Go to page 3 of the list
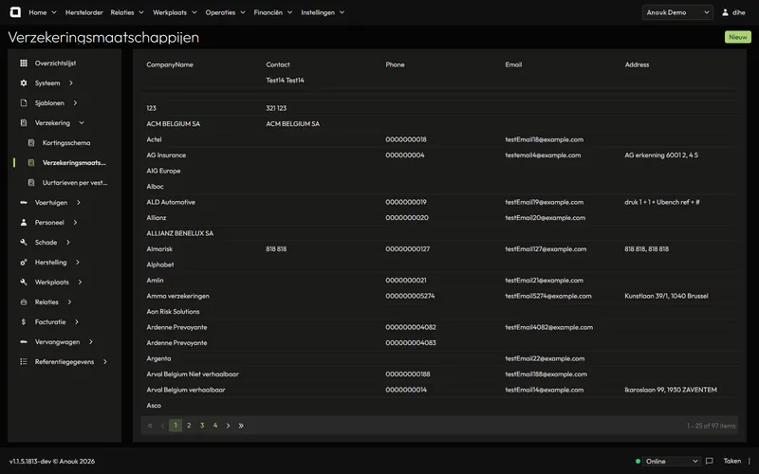 202,425
